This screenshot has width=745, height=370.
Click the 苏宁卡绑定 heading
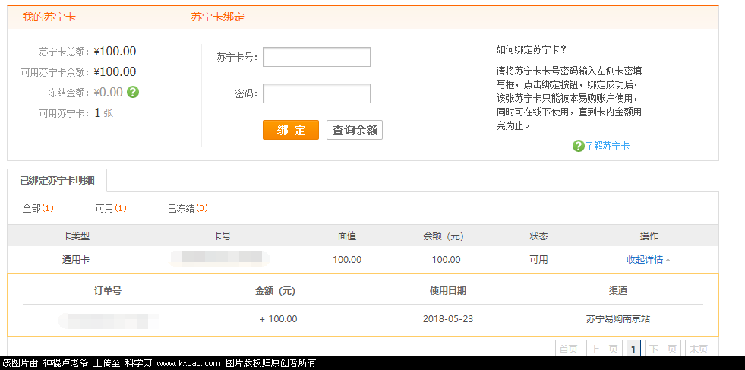(218, 17)
